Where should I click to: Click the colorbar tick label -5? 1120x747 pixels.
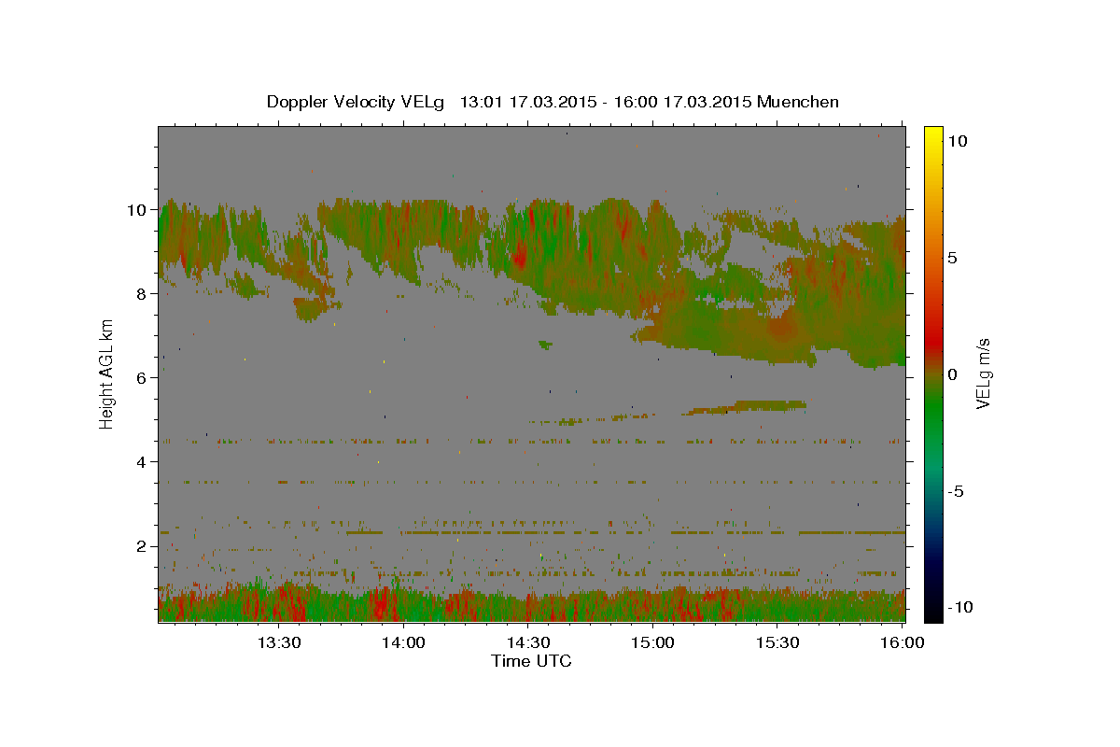pyautogui.click(x=955, y=491)
